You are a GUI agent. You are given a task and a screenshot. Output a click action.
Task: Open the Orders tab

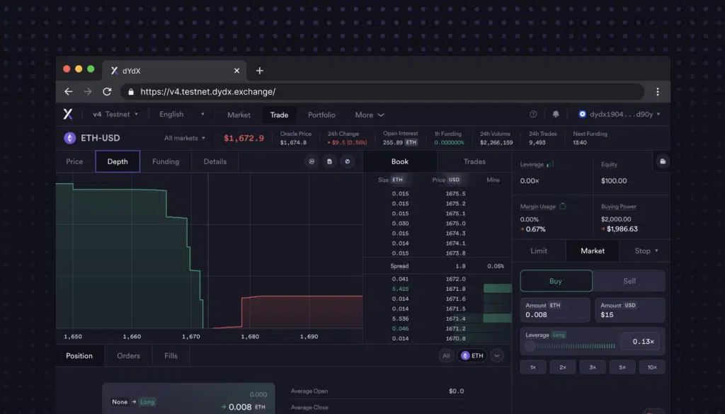tap(129, 356)
